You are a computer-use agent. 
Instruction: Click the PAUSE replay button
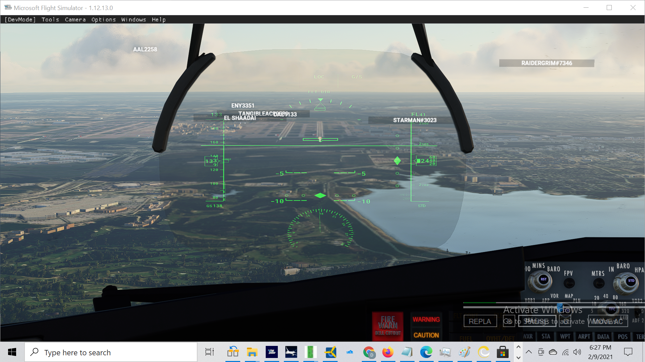tap(536, 321)
